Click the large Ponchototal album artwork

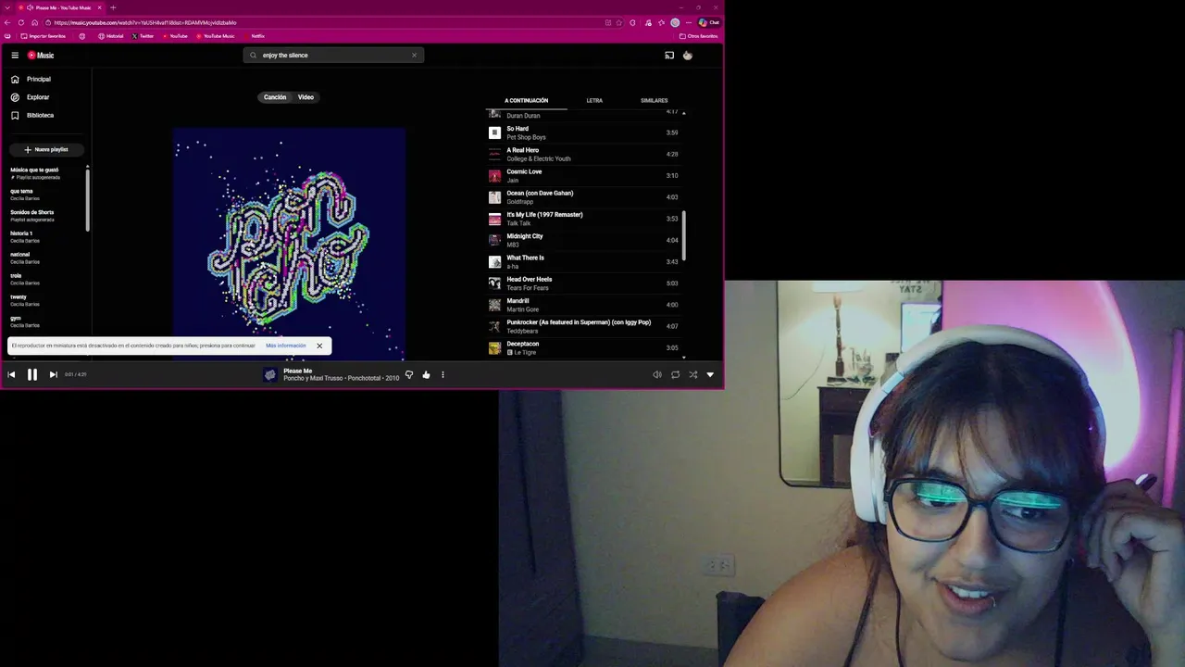[289, 244]
